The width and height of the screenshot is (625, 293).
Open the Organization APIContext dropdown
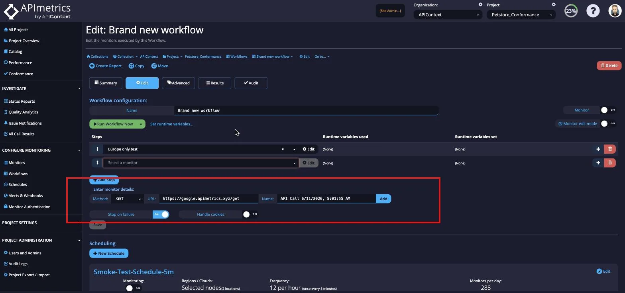[448, 15]
